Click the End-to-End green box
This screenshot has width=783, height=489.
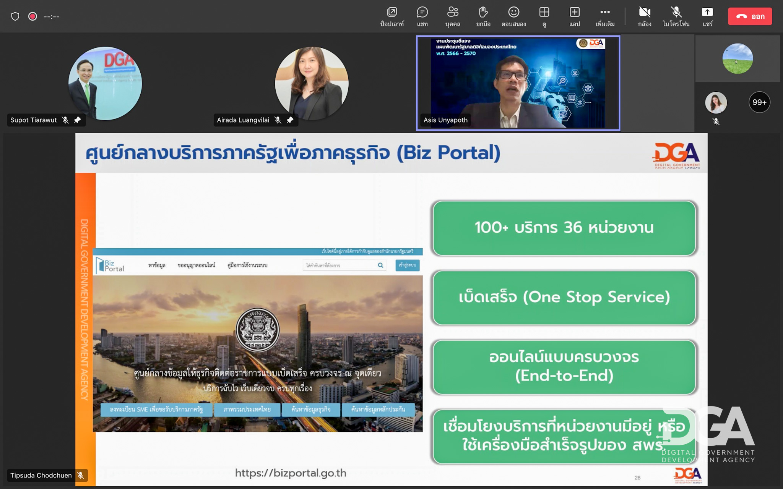564,367
